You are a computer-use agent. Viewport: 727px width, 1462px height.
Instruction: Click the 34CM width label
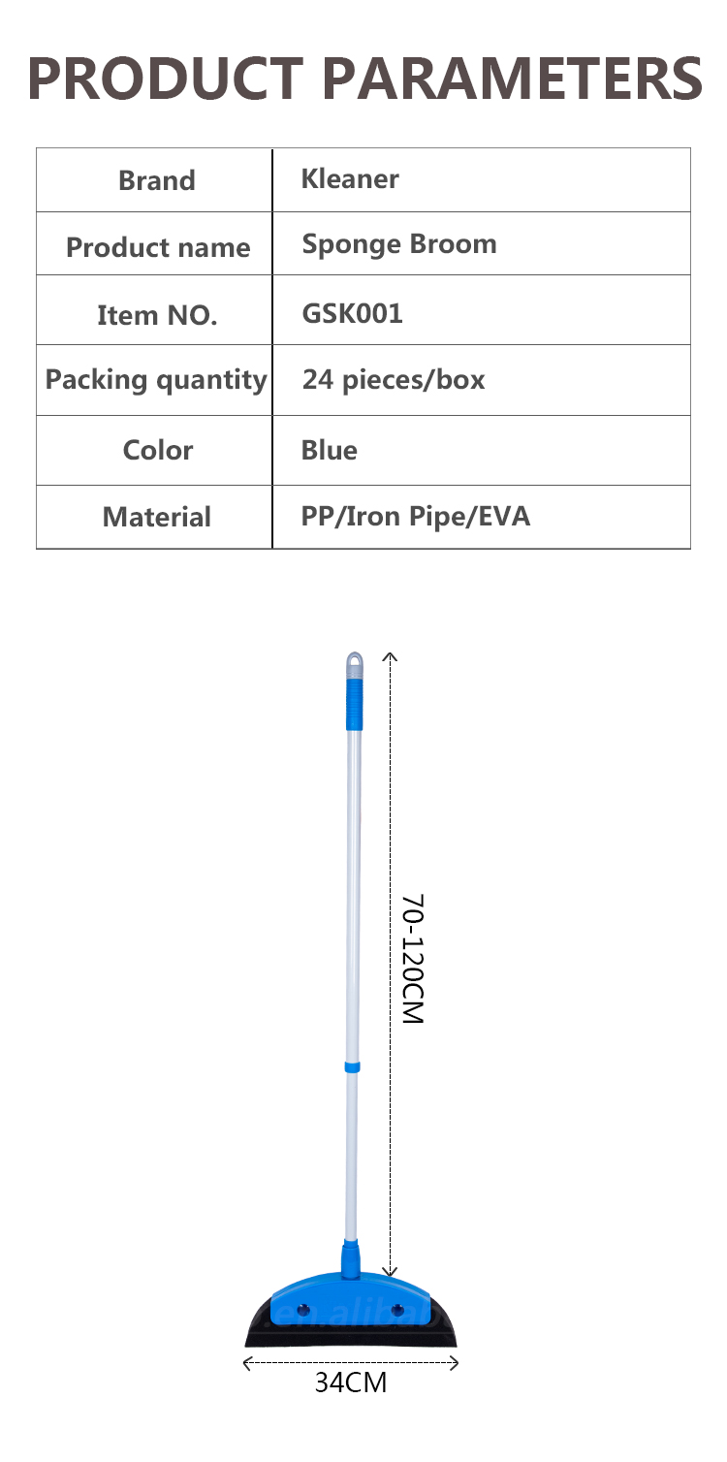click(x=350, y=1383)
